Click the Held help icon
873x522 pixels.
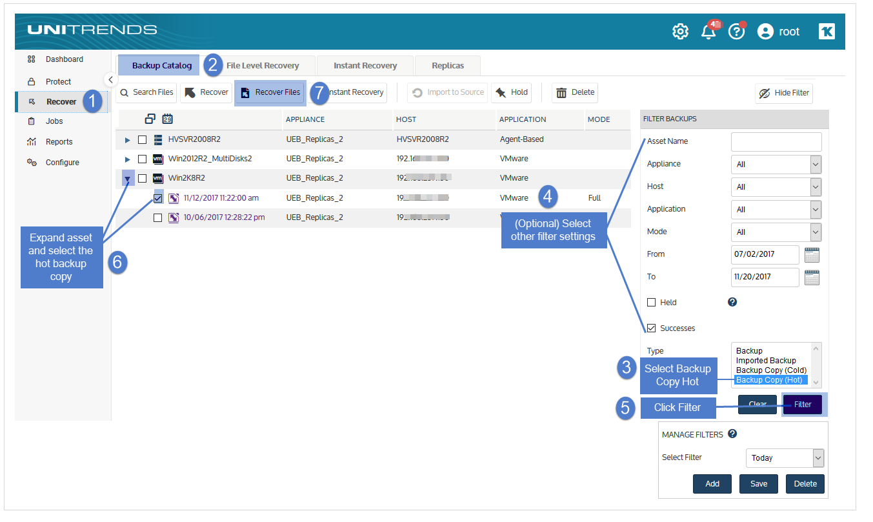(x=732, y=302)
